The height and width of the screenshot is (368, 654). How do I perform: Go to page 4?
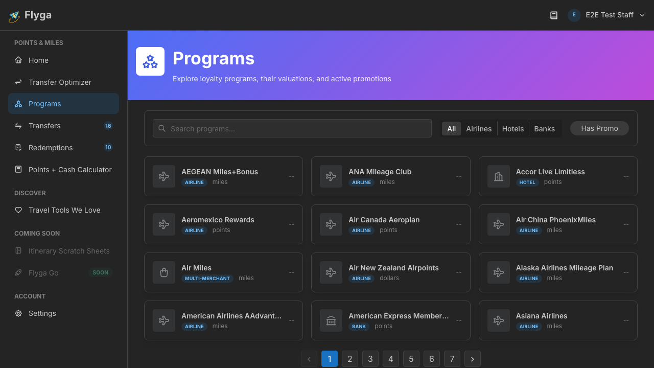(391, 359)
